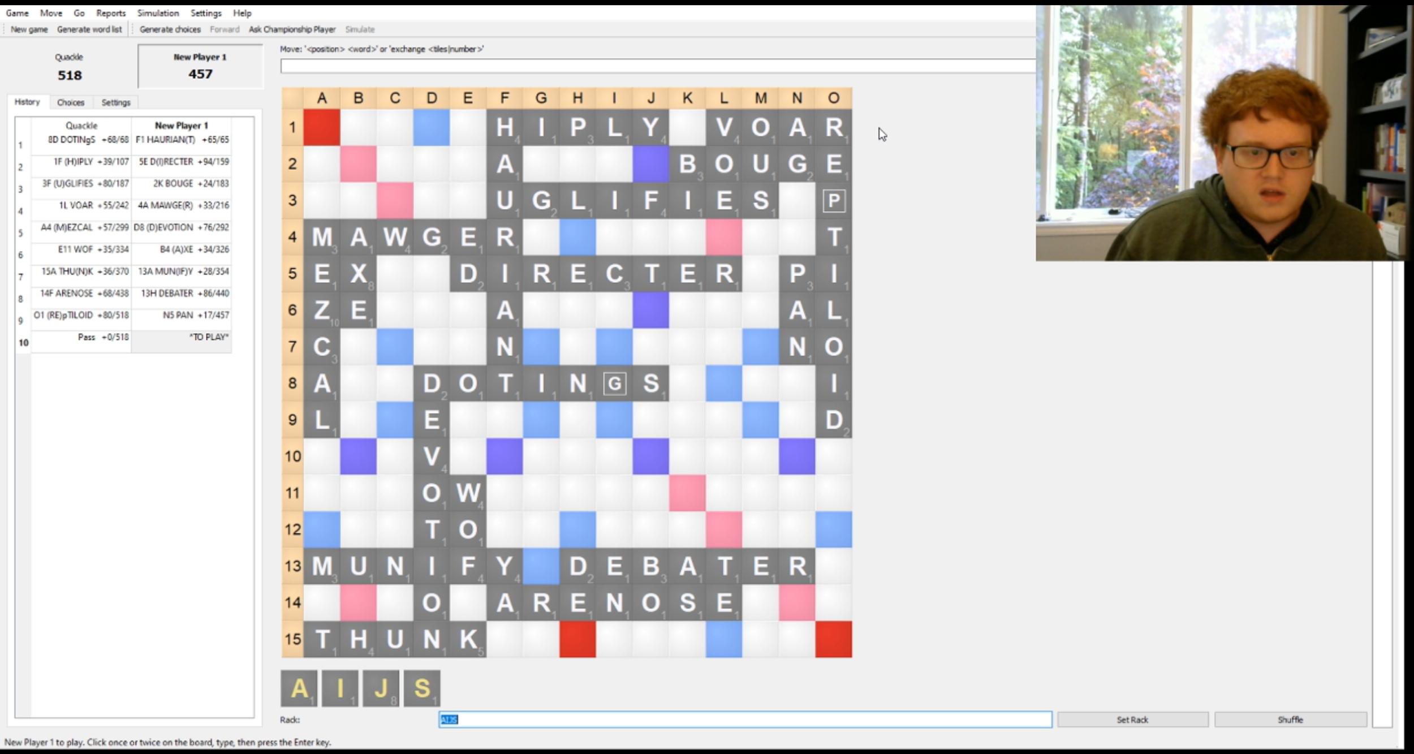1414x754 pixels.
Task: Select the O1 (RE)pTILOID history entry
Action: (x=81, y=315)
